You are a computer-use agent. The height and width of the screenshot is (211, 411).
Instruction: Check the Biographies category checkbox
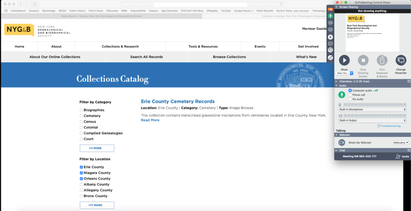pyautogui.click(x=81, y=110)
